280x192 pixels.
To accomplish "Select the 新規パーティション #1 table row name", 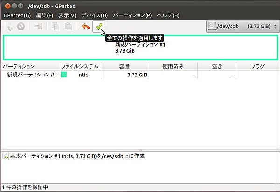I will tap(32, 75).
